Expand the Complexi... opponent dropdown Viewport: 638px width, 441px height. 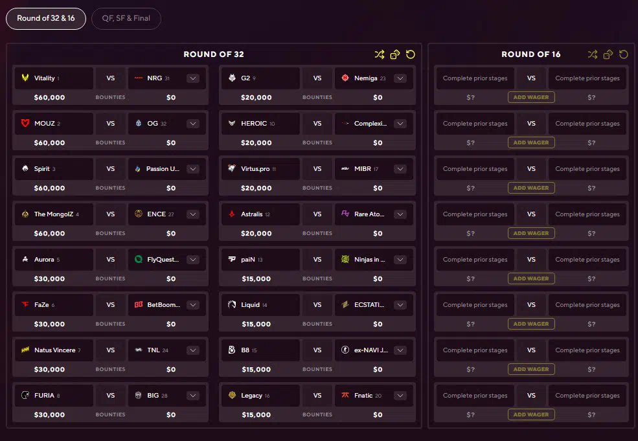(x=400, y=123)
